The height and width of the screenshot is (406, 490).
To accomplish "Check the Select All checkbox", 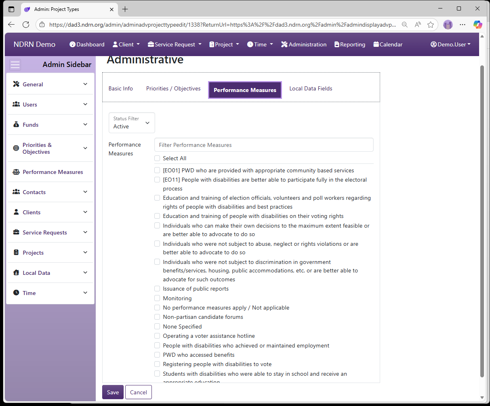I will tap(157, 158).
